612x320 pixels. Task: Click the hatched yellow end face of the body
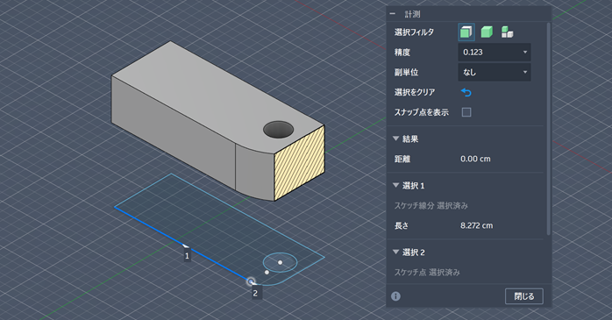[x=300, y=163]
